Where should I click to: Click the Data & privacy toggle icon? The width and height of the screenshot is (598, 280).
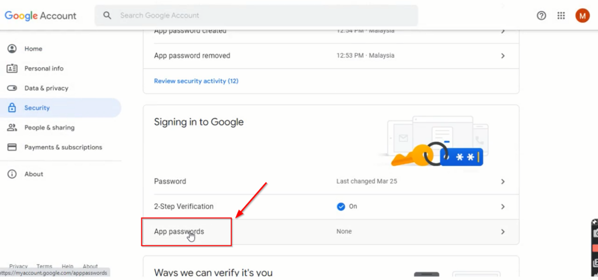12,88
